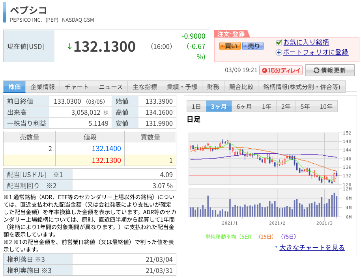The width and height of the screenshot is (361, 278).
Task: Click the volume value 3,058,012
Action: point(86,112)
